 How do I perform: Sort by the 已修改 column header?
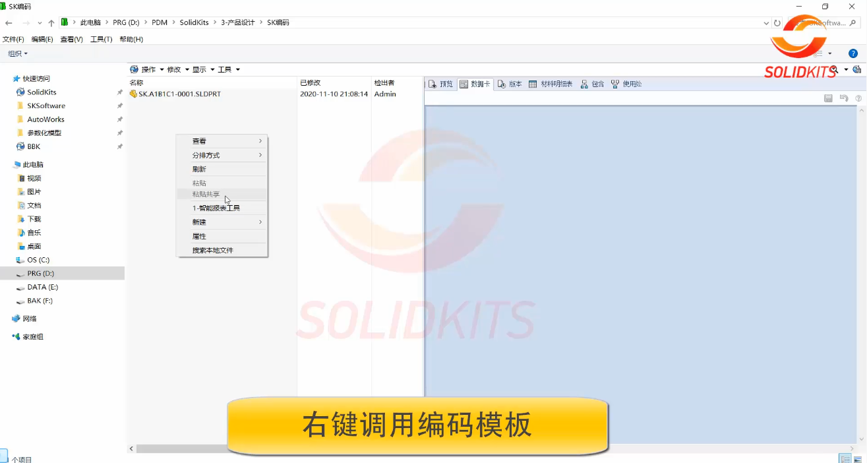coord(310,82)
